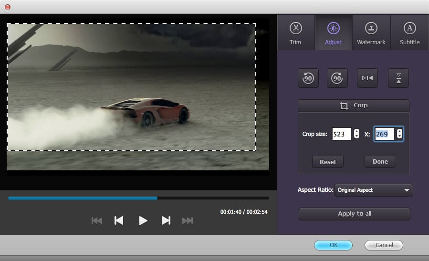This screenshot has height=261, width=429.
Task: Rotate video 90 degrees counterclockwise
Action: point(308,78)
